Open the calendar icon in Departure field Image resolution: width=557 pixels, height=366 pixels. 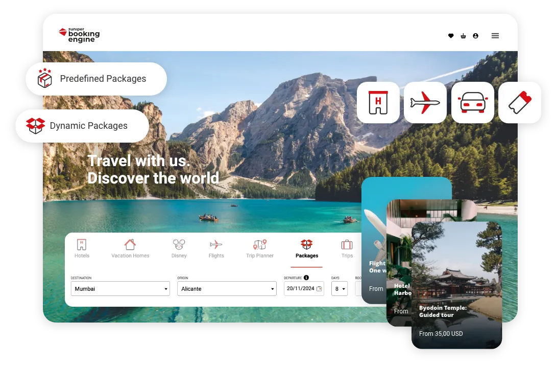319,288
